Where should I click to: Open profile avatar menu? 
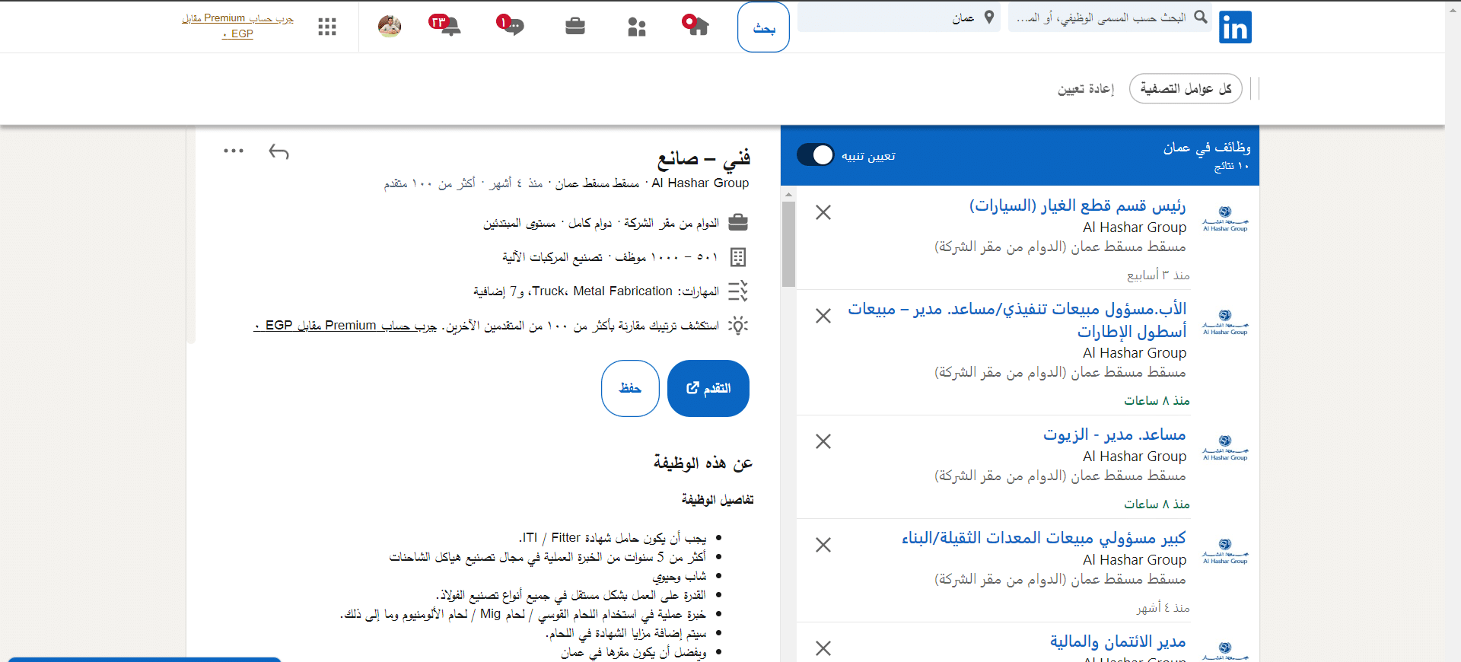(390, 26)
